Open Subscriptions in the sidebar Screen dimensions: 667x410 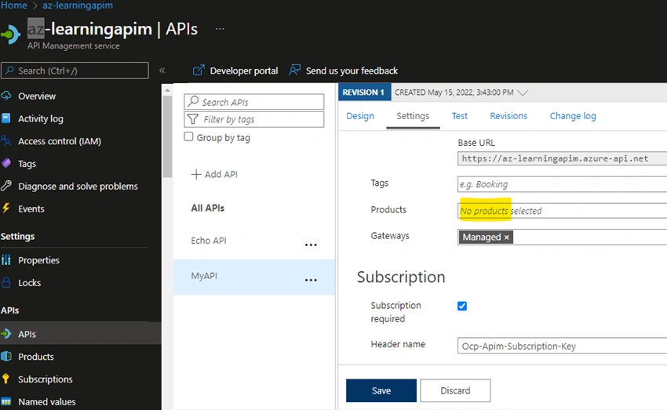pyautogui.click(x=46, y=379)
